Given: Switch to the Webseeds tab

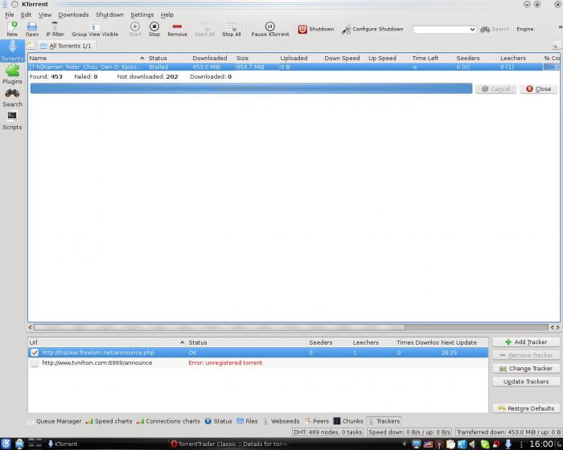Looking at the screenshot, I should coord(281,421).
